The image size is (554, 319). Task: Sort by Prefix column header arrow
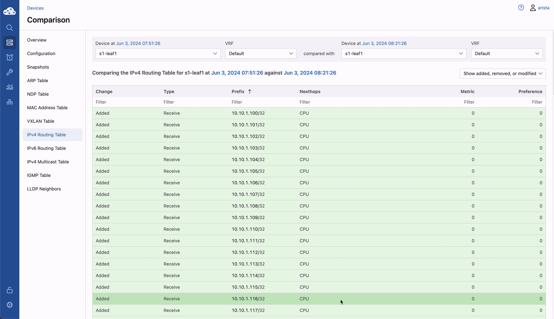250,92
